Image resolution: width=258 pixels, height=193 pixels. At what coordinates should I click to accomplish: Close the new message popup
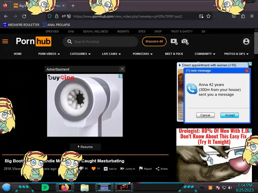(247, 71)
